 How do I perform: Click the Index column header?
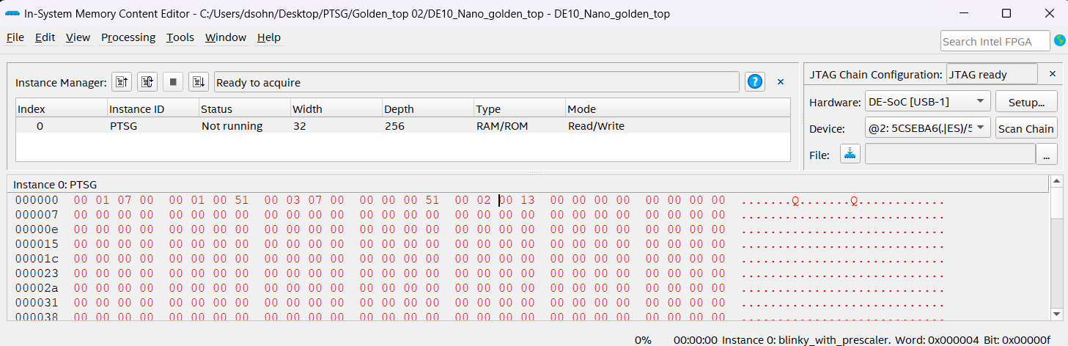(62, 108)
